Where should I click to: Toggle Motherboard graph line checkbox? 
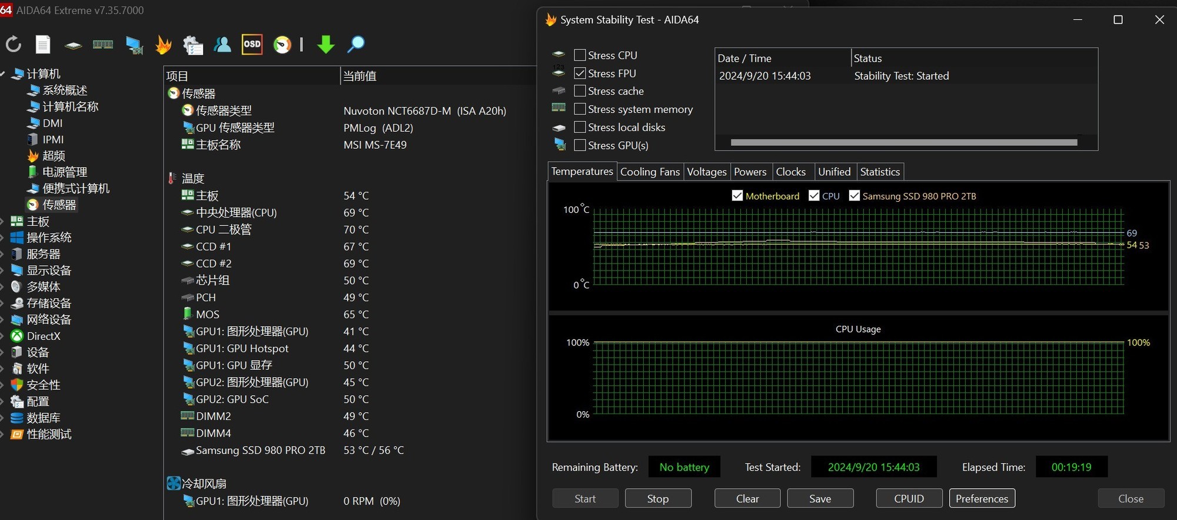[x=737, y=196]
